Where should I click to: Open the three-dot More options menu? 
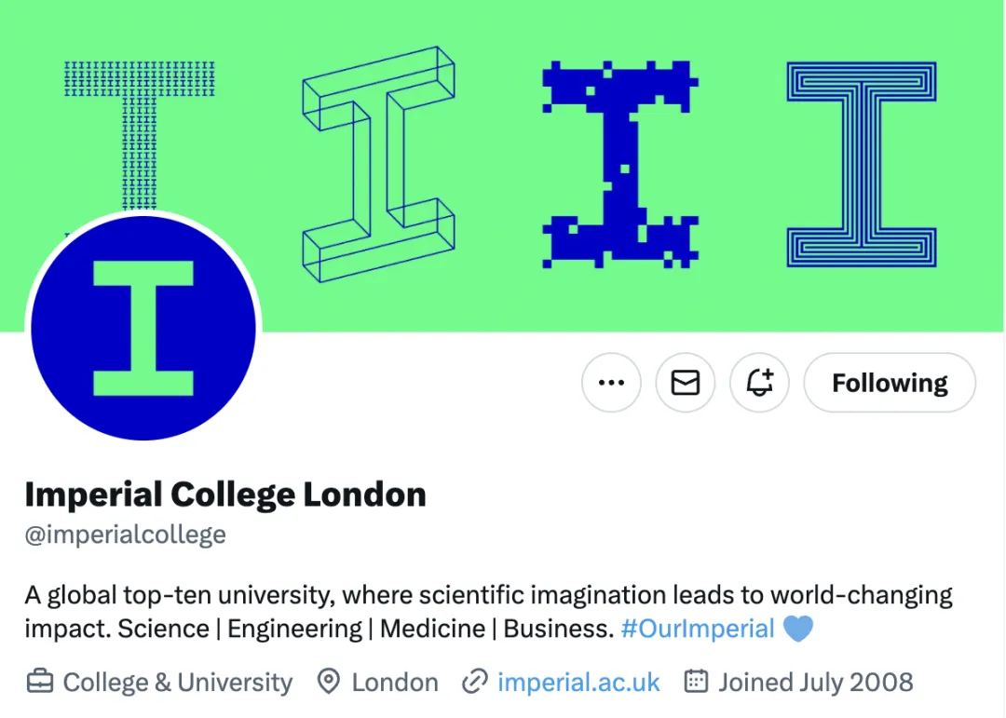pyautogui.click(x=611, y=383)
